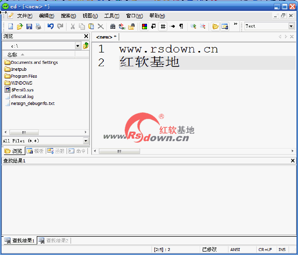Switch to the 查找结果1 tab
Image resolution: width=298 pixels, height=255 pixels.
click(19, 241)
